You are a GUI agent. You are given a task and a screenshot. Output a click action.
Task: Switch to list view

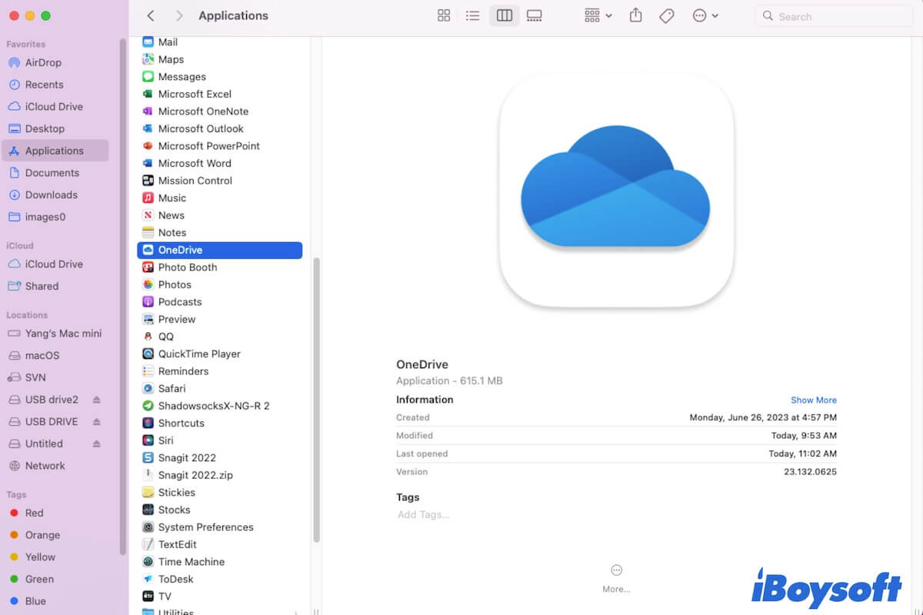click(x=473, y=15)
